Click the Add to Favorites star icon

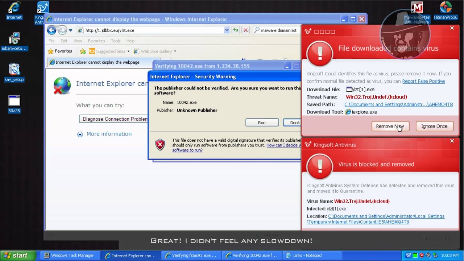[x=83, y=51]
